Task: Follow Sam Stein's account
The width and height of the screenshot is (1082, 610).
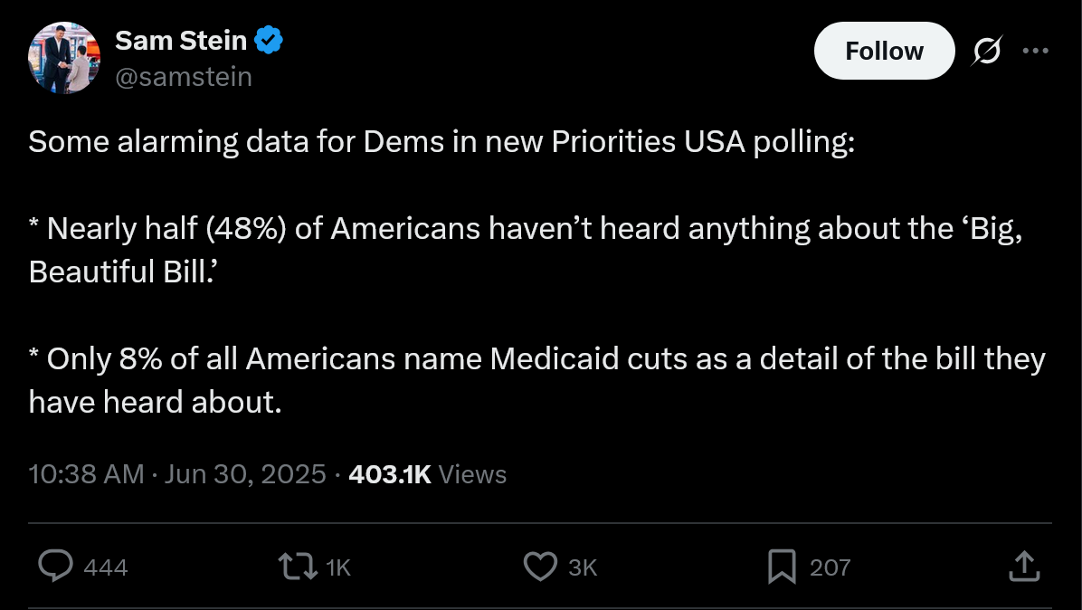Action: (x=885, y=51)
